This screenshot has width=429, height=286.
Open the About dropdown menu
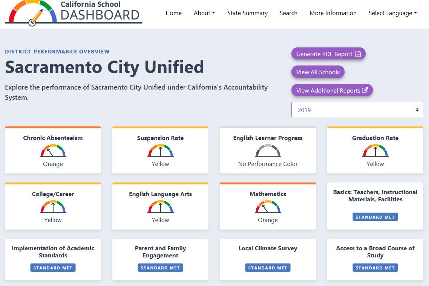coord(204,13)
